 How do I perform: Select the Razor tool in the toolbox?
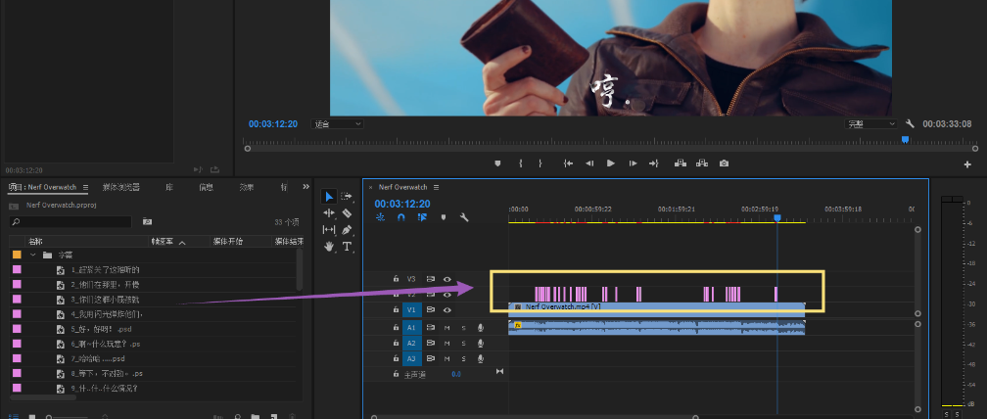pos(347,212)
